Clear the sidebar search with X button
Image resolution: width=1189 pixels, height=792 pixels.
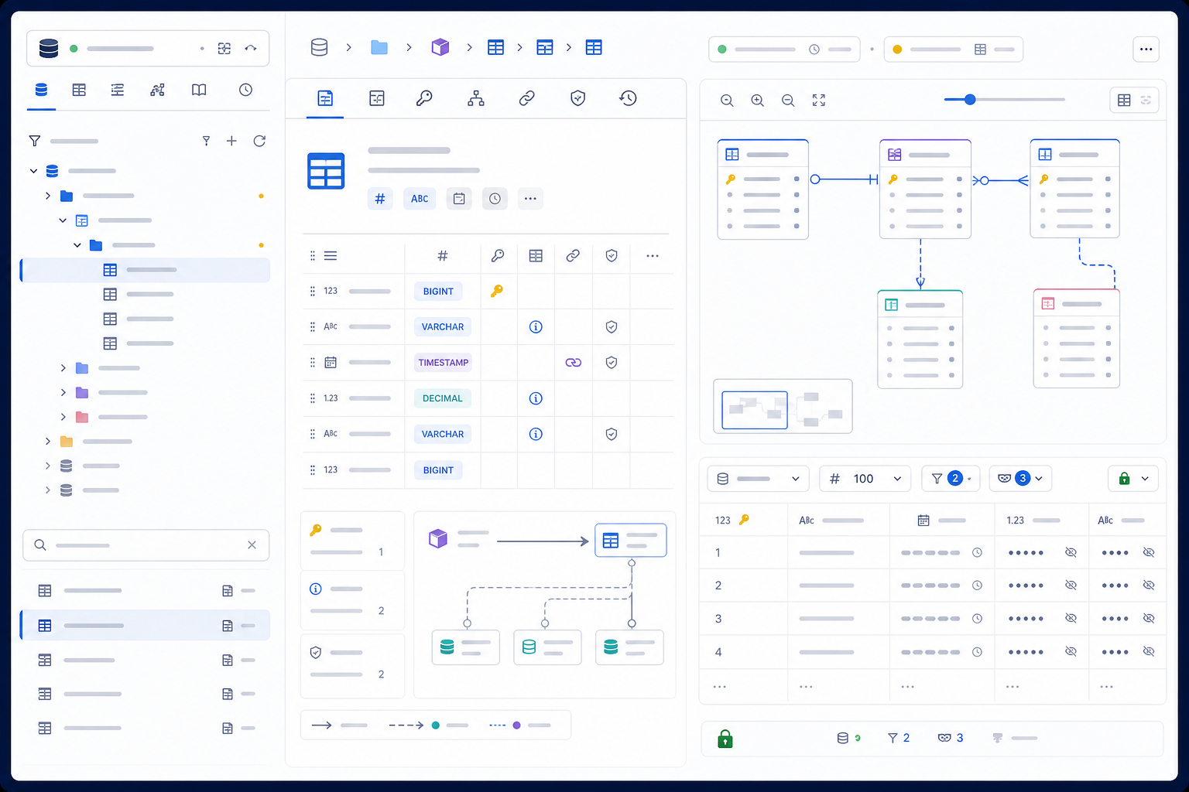tap(252, 545)
